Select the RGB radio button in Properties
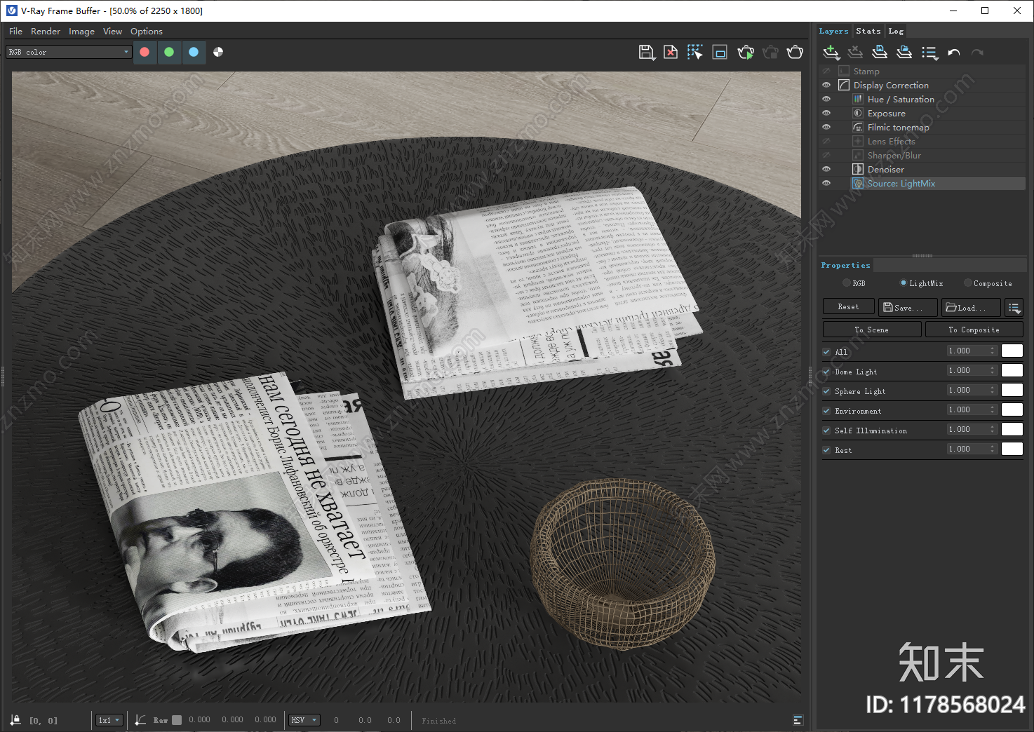Image resolution: width=1034 pixels, height=732 pixels. (x=847, y=283)
